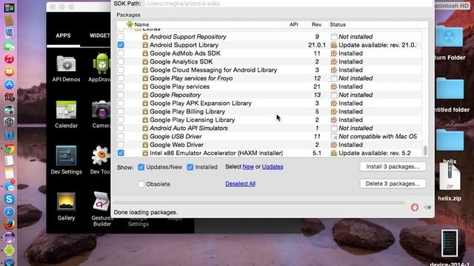Check Google Play services checkbox

coord(121,86)
